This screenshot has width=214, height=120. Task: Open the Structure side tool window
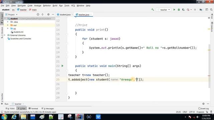coord(2,32)
